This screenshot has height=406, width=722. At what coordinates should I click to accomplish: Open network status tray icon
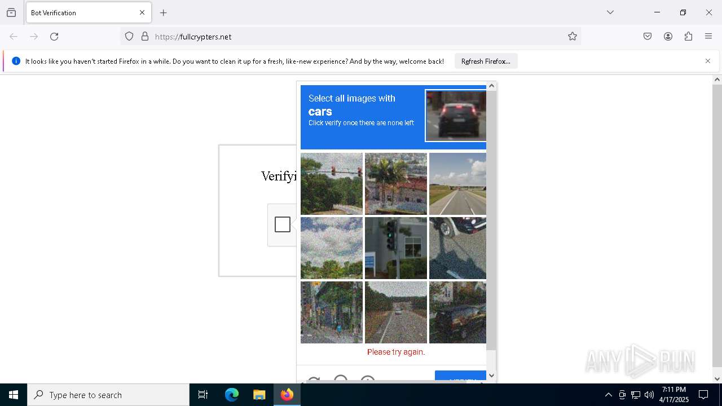coord(636,395)
